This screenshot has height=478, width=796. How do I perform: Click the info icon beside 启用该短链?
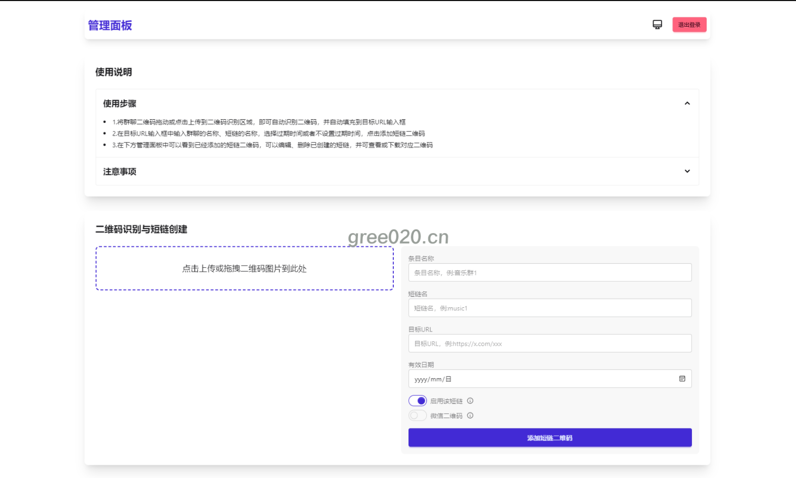point(470,401)
